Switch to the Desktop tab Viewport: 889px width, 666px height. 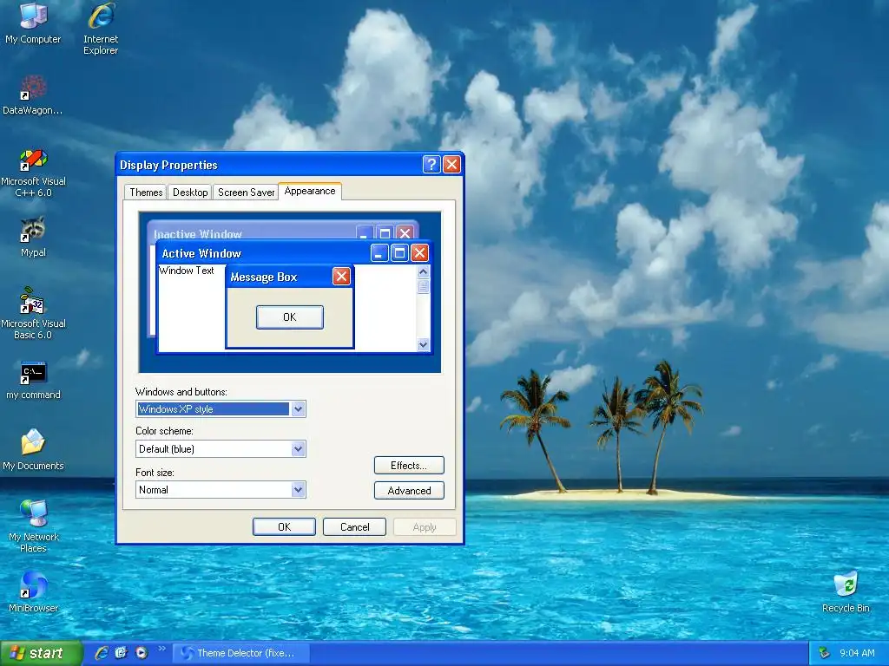click(190, 192)
